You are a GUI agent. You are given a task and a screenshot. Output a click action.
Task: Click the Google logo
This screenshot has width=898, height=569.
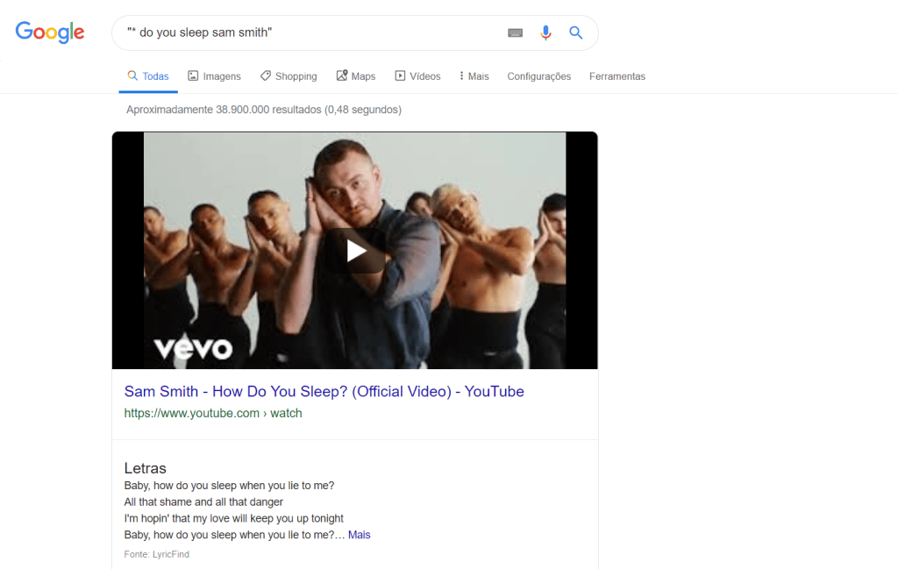coord(50,32)
